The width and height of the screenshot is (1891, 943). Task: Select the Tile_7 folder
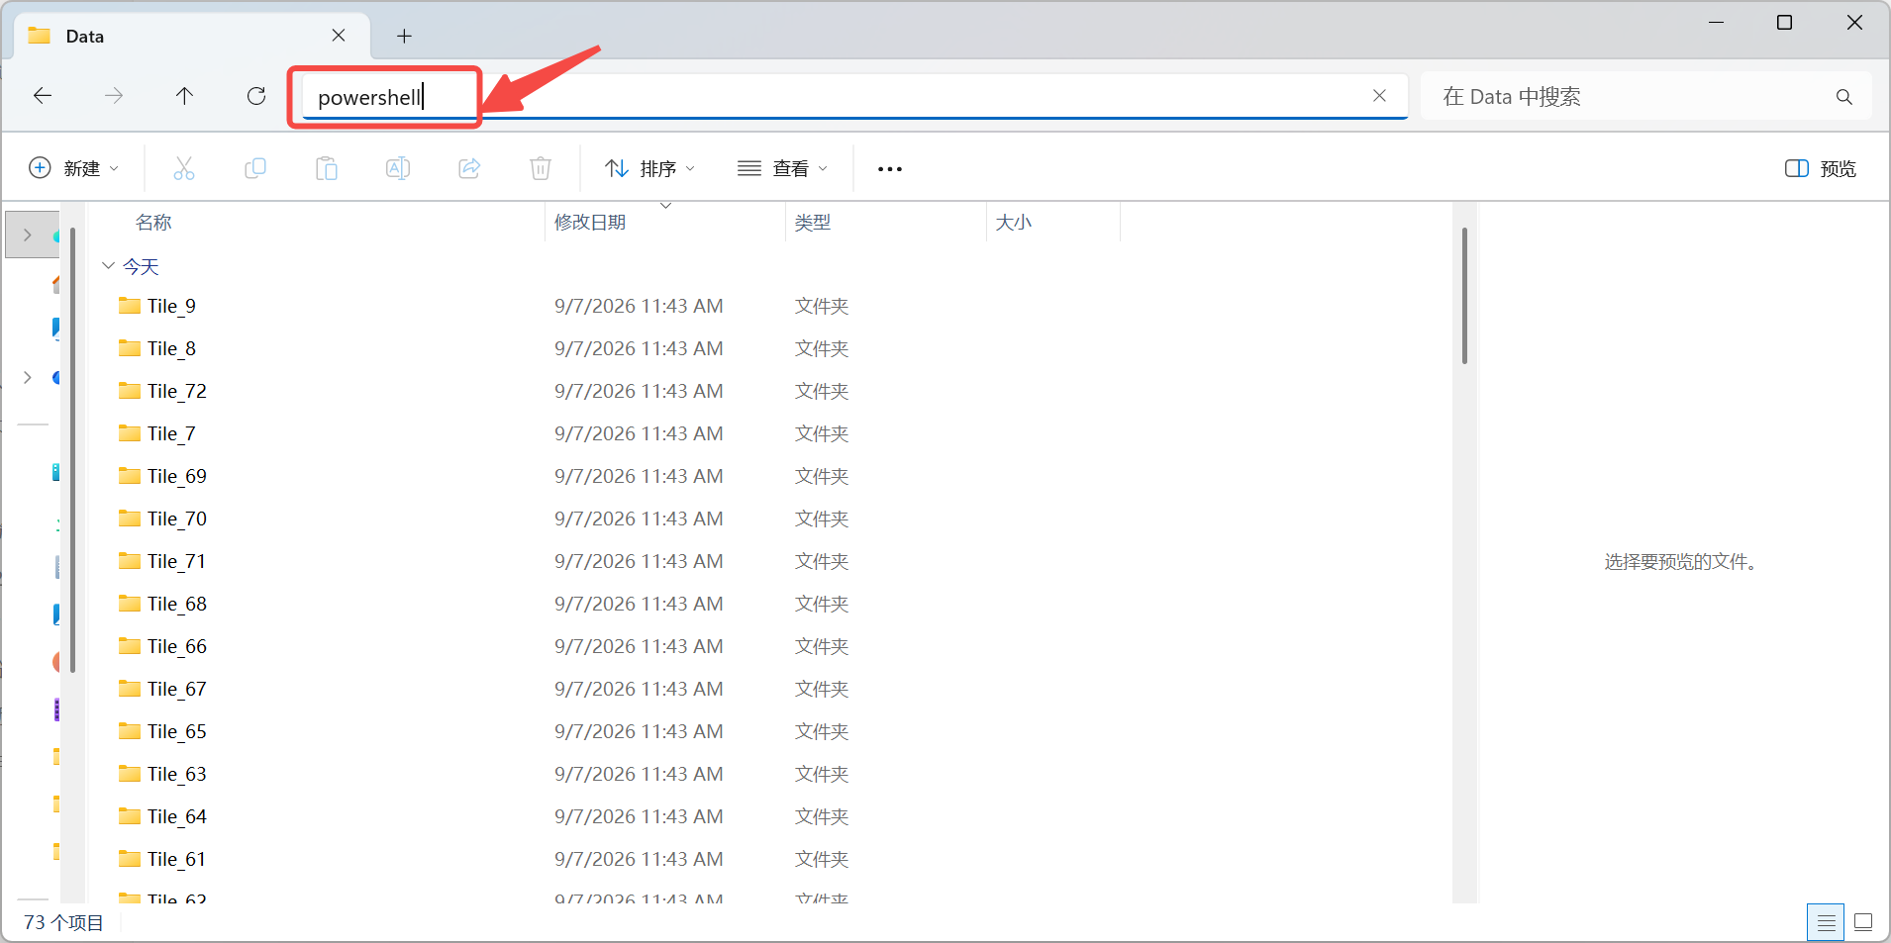172,433
